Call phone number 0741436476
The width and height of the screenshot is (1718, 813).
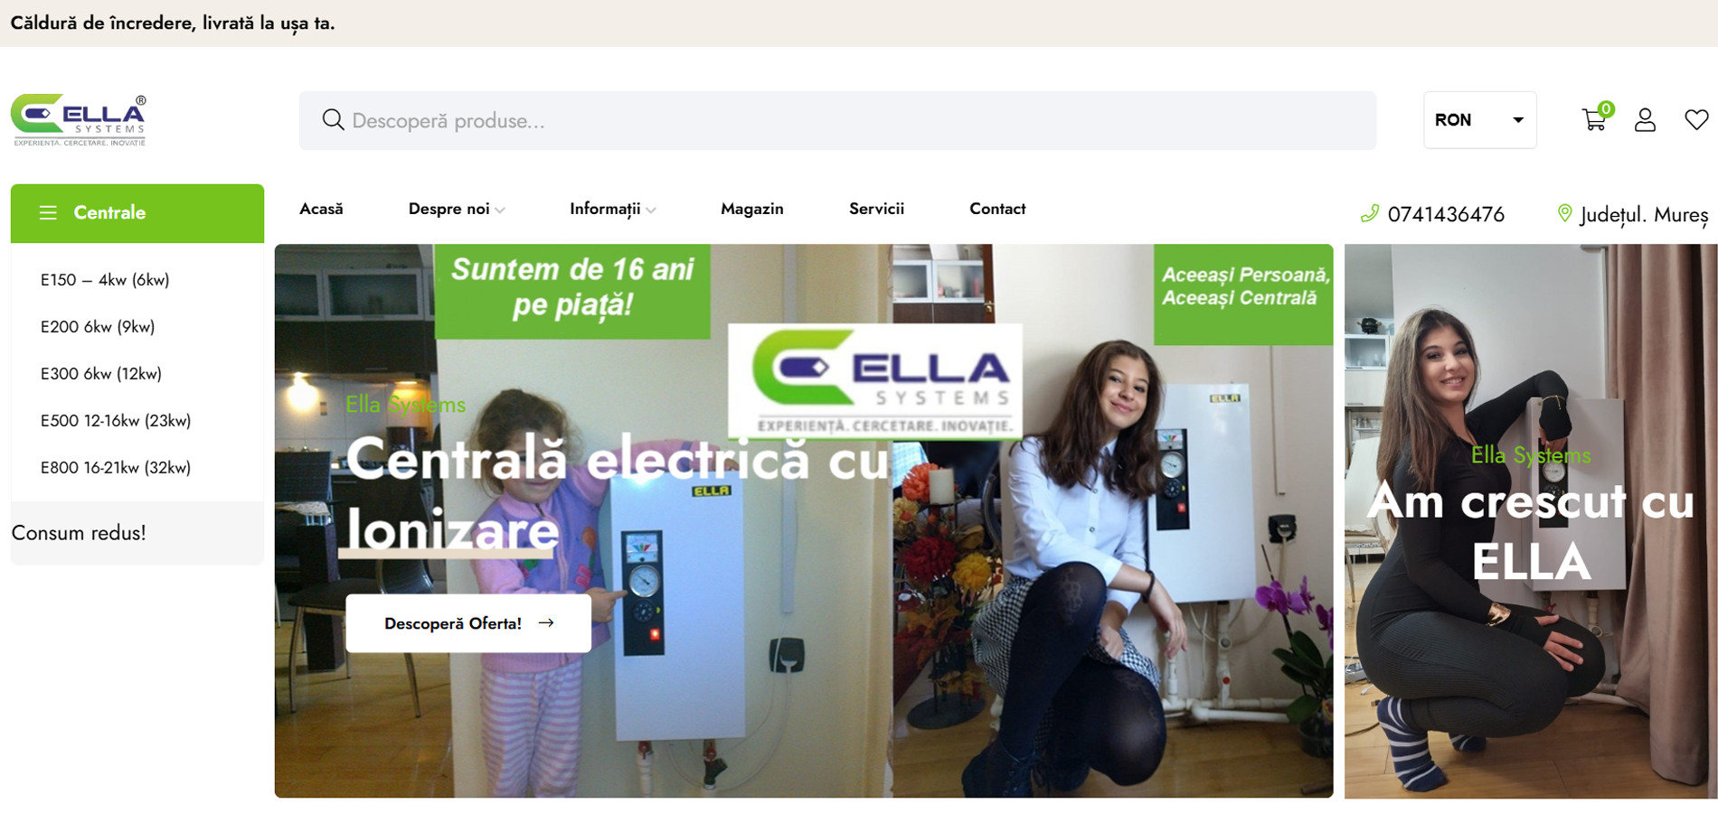click(1446, 215)
